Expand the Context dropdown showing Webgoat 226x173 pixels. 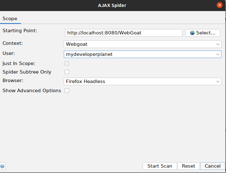pyautogui.click(x=142, y=44)
